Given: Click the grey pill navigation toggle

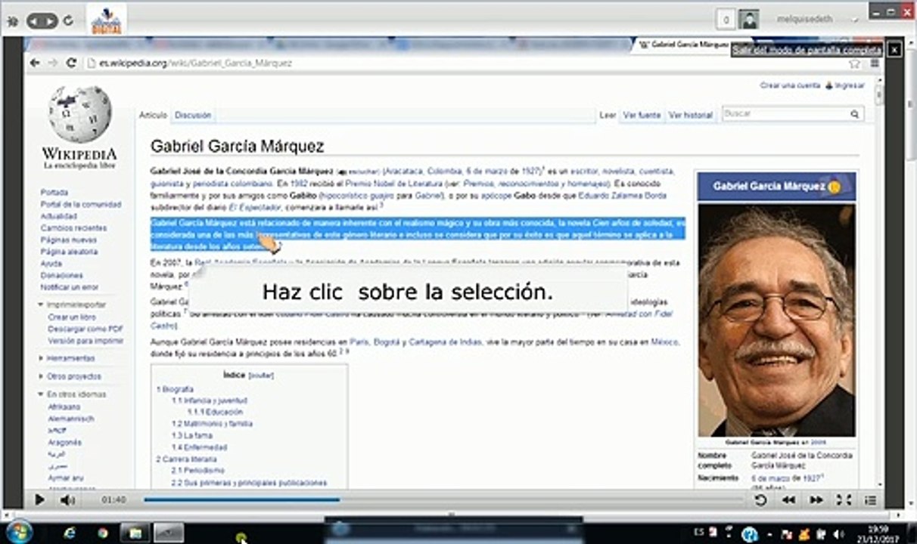Looking at the screenshot, I should click(42, 21).
